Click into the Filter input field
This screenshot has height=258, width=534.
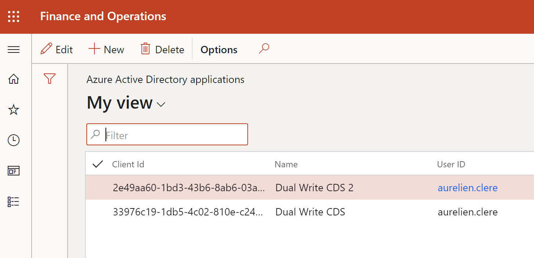click(x=175, y=135)
